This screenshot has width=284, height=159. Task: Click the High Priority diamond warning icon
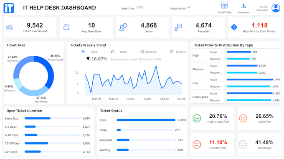[x=234, y=27]
